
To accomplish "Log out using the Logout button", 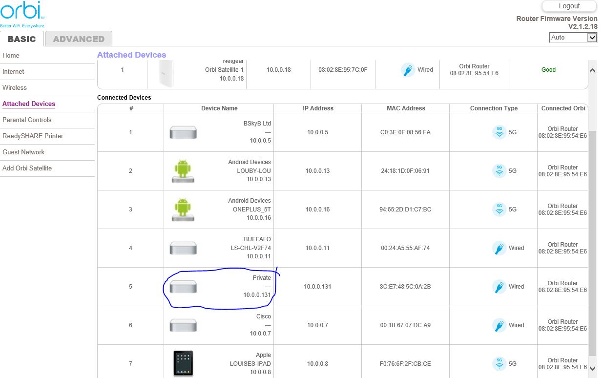I will tap(569, 6).
